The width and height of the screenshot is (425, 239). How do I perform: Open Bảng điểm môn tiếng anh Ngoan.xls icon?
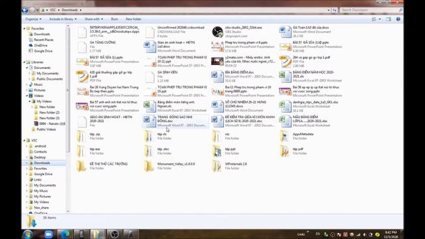[x=149, y=106]
